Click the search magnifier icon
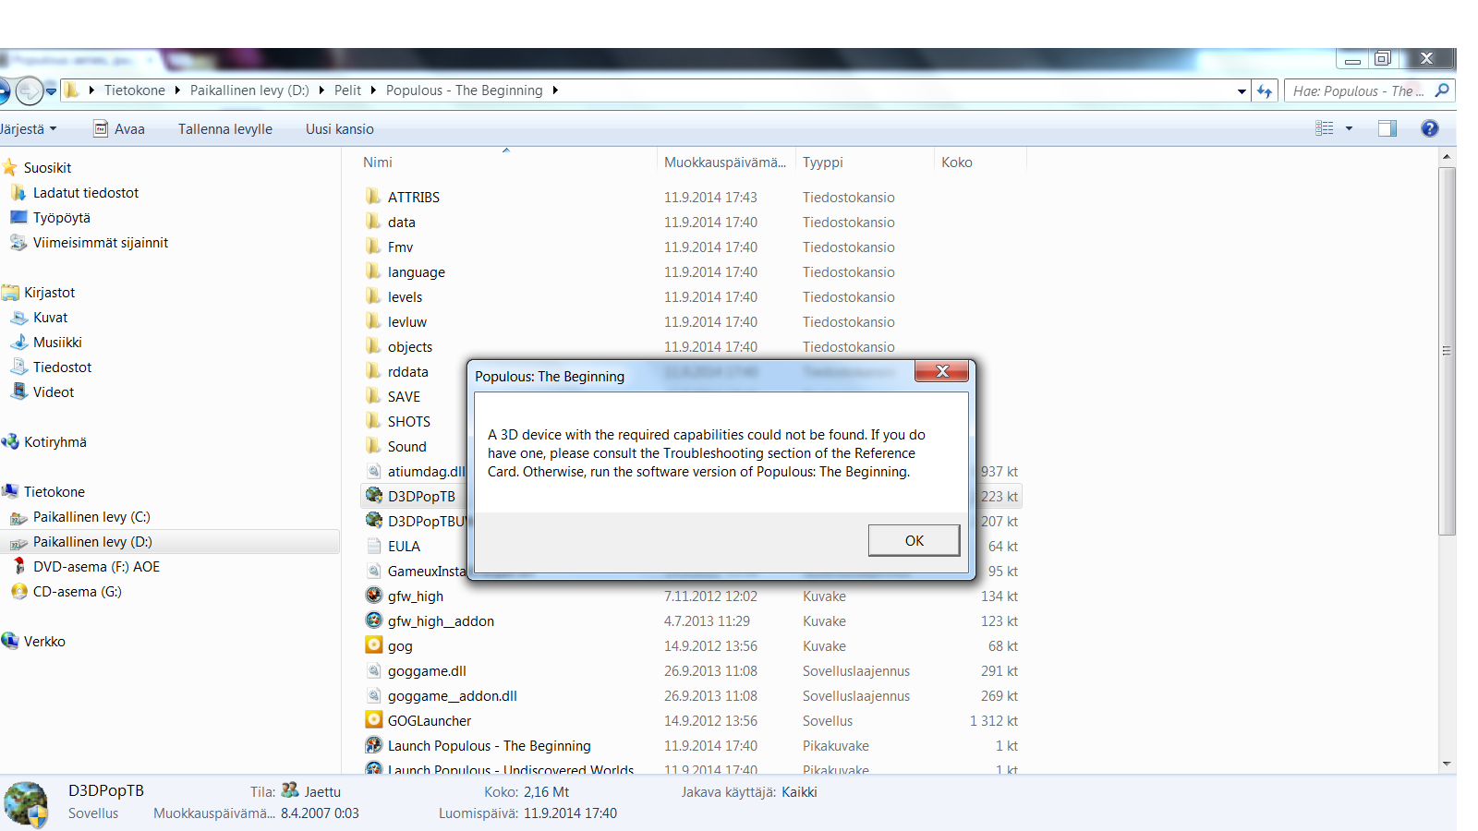The image size is (1478, 831). 1441,90
